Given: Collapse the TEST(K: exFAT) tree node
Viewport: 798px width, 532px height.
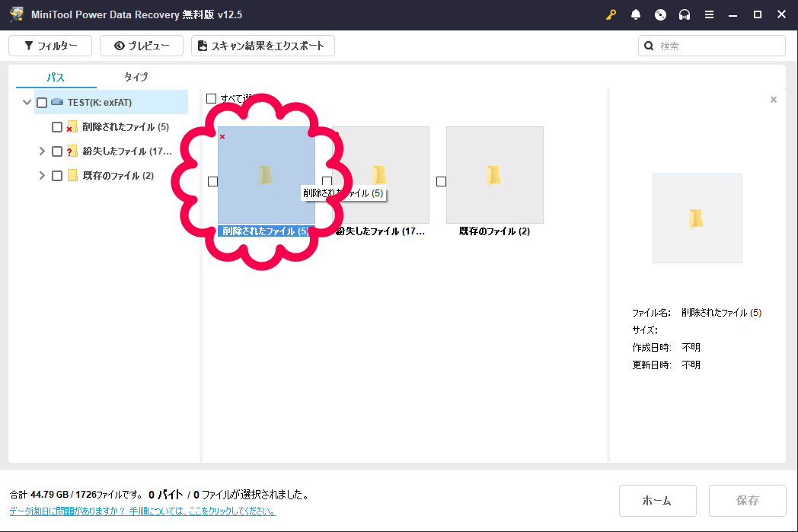Looking at the screenshot, I should [27, 102].
